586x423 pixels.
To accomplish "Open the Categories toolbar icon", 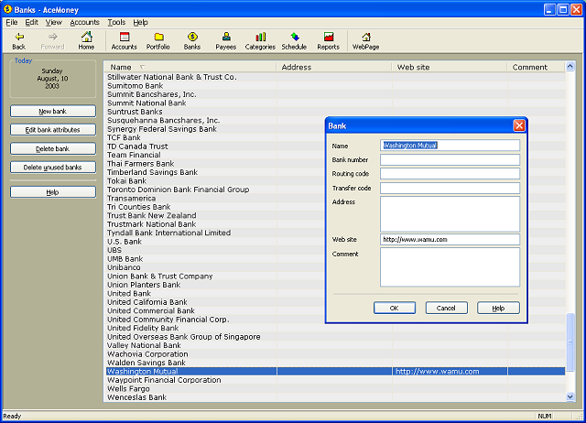I will tap(260, 40).
